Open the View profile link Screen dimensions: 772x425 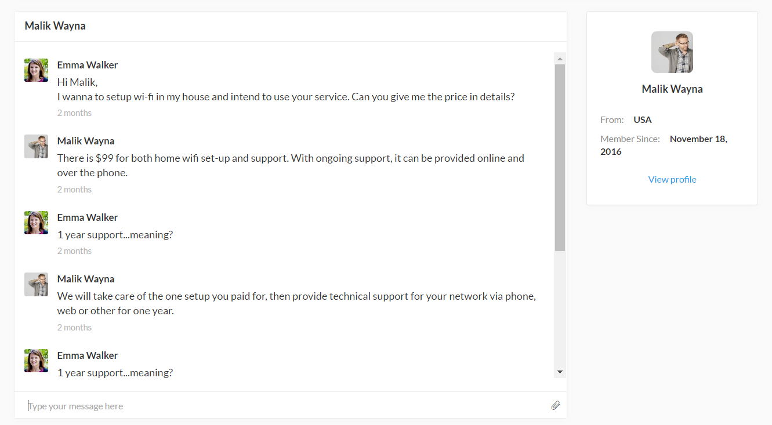672,180
